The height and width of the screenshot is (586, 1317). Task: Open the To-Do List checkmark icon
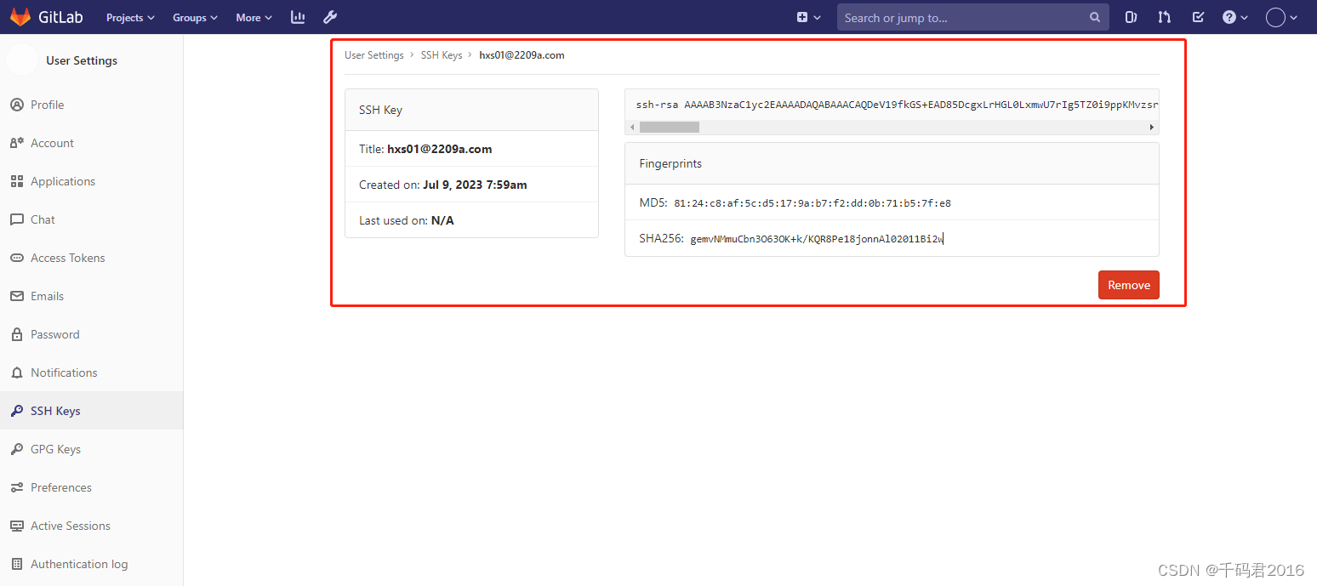click(1198, 16)
